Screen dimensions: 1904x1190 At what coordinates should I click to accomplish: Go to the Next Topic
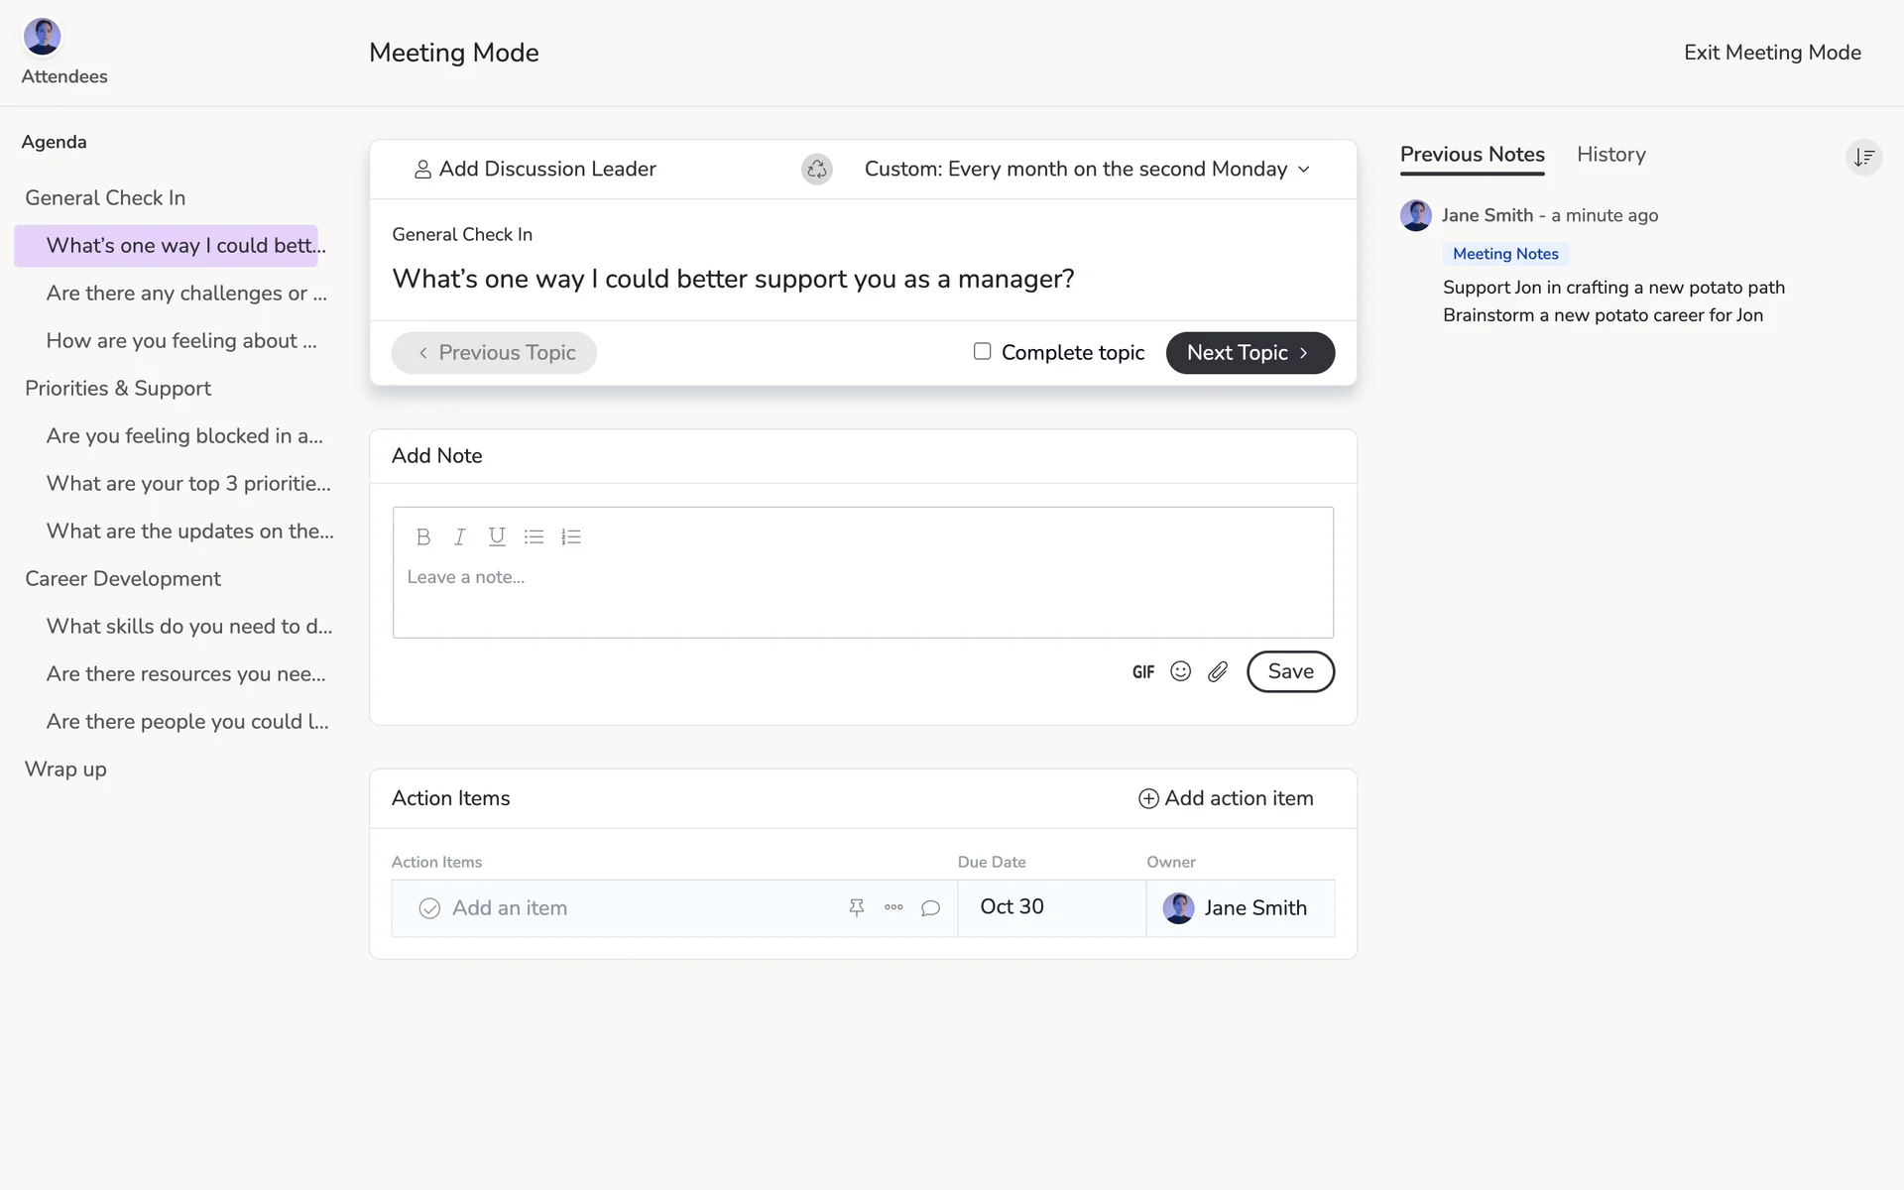[1249, 353]
